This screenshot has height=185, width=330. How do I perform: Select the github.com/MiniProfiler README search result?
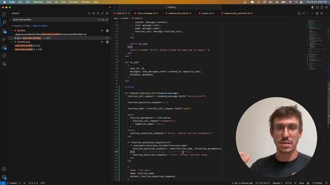(x=51, y=34)
